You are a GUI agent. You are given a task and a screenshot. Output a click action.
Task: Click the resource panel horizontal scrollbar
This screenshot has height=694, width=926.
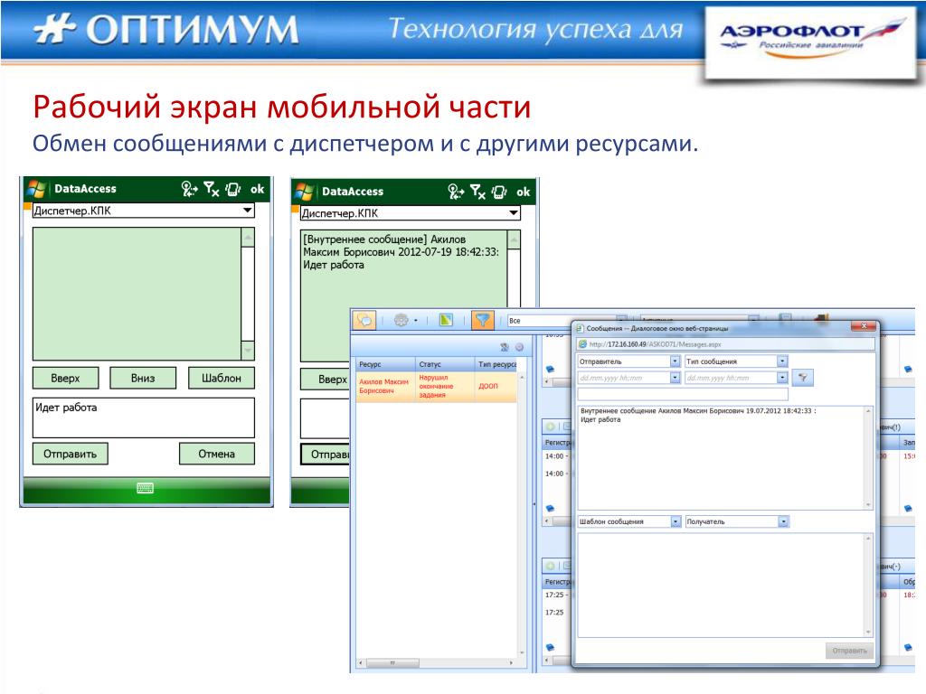point(436,663)
